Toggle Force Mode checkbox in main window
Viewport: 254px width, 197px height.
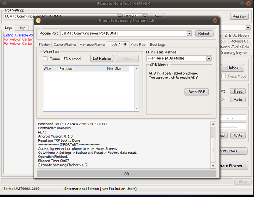[224, 76]
